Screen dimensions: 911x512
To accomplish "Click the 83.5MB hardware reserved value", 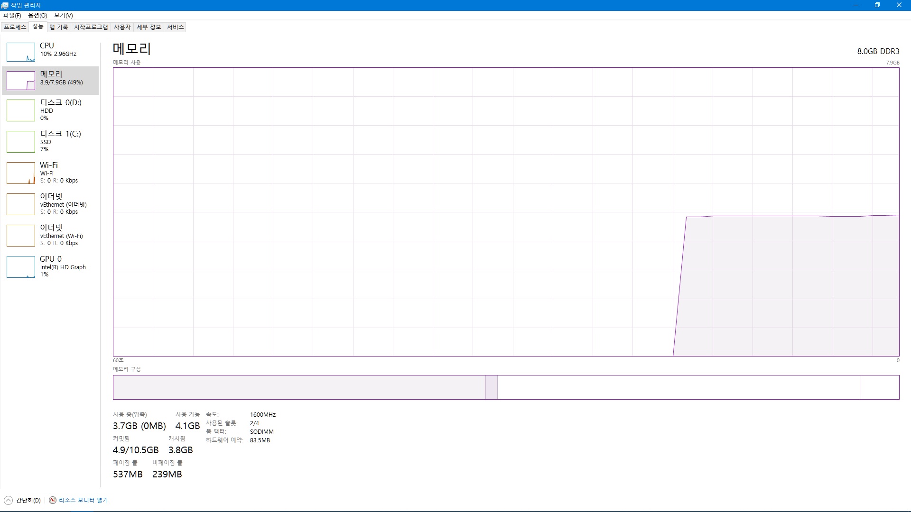I will coord(260,440).
